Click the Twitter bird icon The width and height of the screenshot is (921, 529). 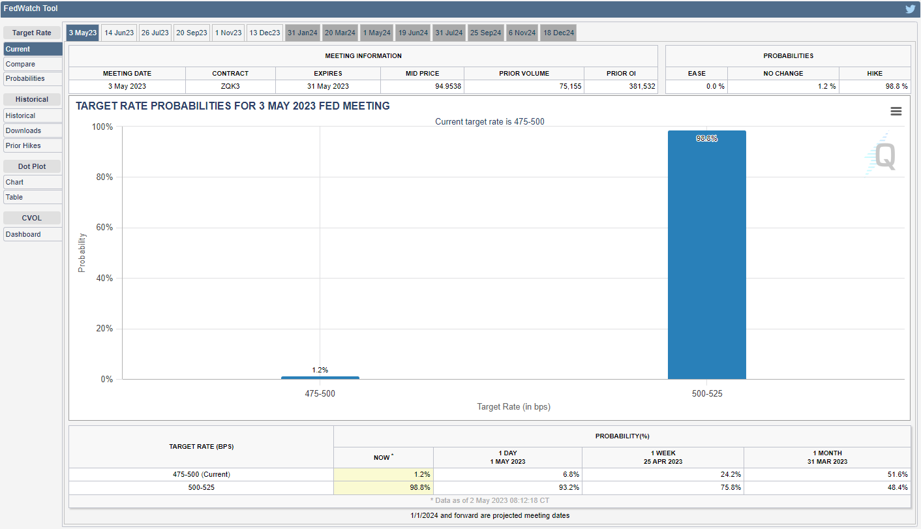(910, 9)
